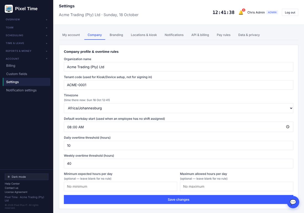The height and width of the screenshot is (213, 304).
Task: Click the Default workday start field
Action: pyautogui.click(x=178, y=127)
